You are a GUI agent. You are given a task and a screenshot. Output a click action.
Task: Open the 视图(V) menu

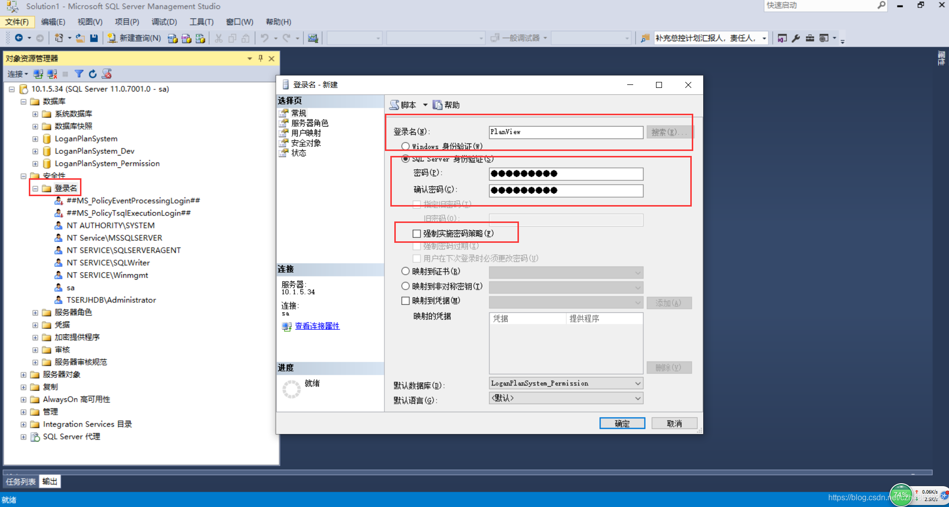[x=90, y=22]
